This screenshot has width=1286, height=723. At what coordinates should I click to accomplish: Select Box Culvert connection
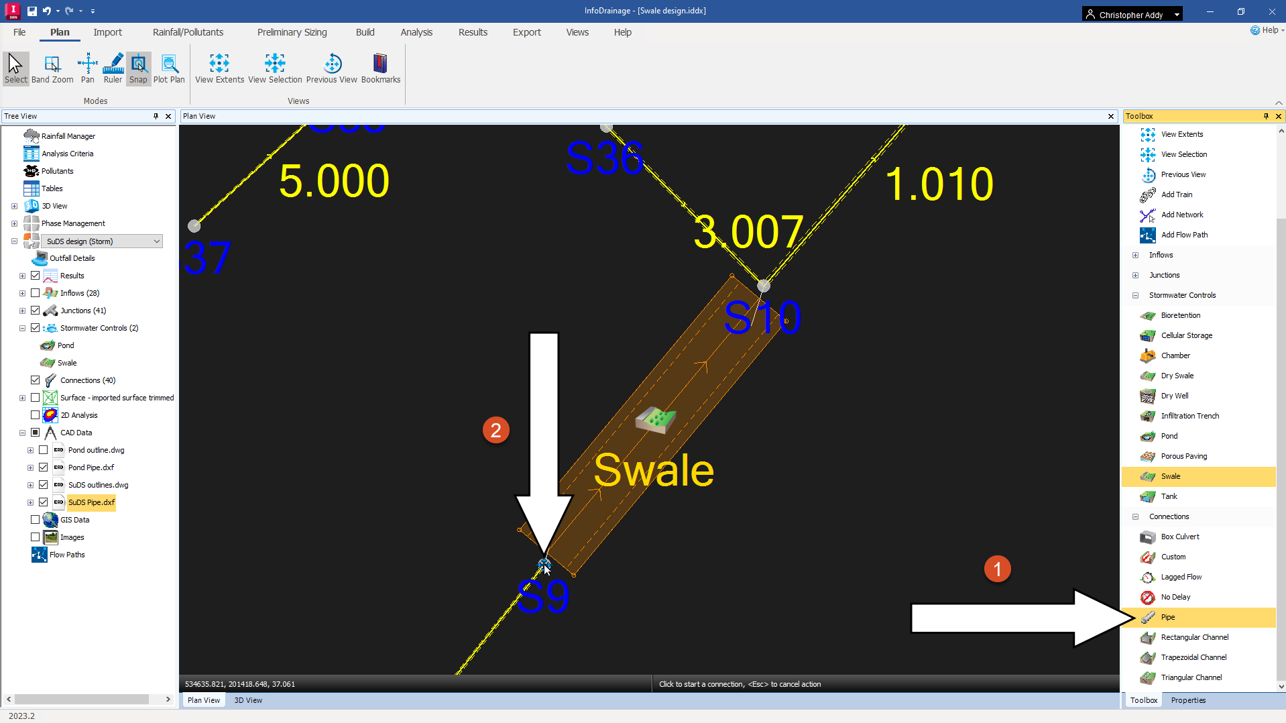point(1179,537)
